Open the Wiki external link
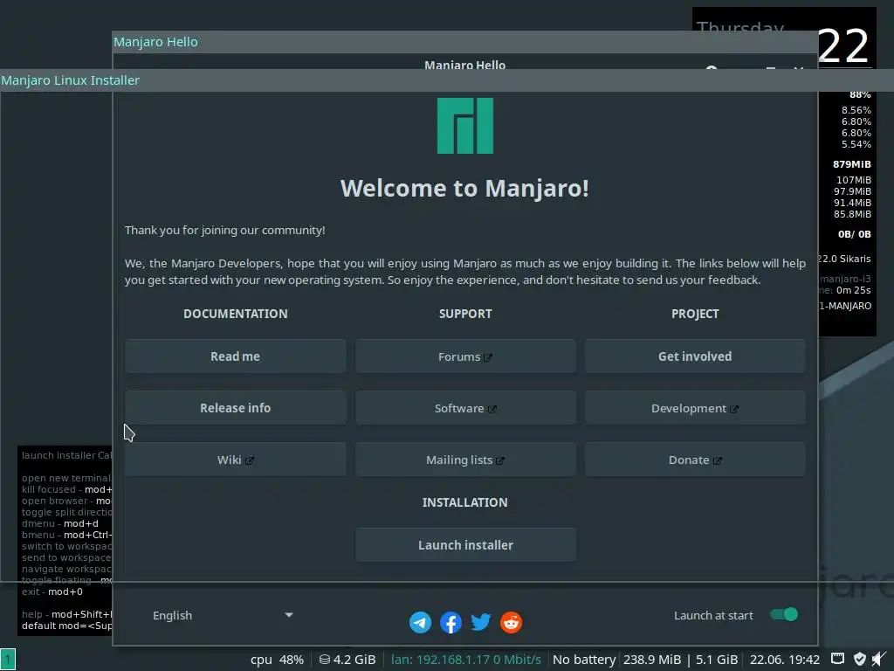Viewport: 894px width, 671px height. (236, 460)
